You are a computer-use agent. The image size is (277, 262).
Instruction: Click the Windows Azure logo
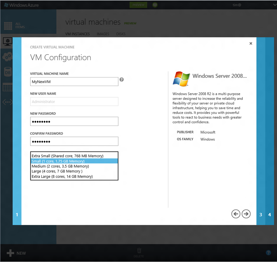(x=21, y=5)
